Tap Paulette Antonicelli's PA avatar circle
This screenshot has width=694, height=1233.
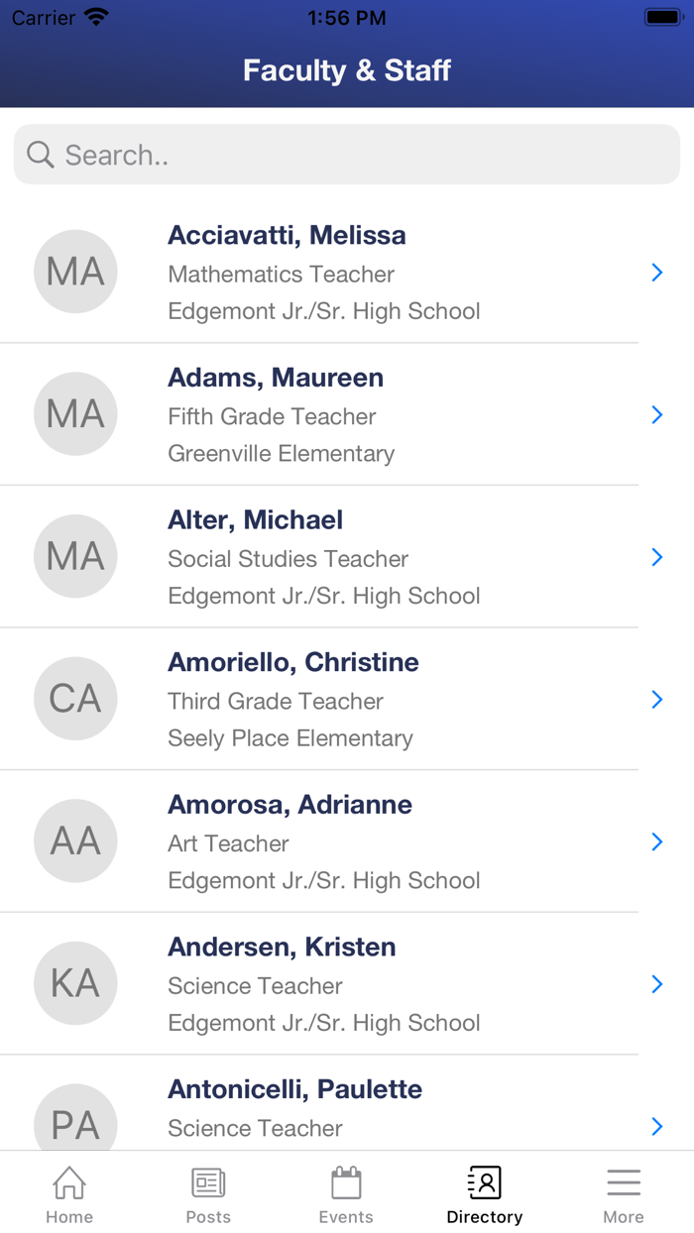pyautogui.click(x=75, y=1121)
